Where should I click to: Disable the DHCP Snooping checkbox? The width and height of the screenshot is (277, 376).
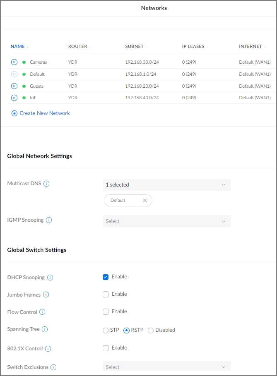click(106, 277)
